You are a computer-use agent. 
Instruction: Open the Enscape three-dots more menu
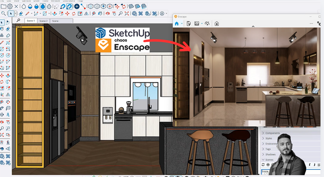pos(311,24)
